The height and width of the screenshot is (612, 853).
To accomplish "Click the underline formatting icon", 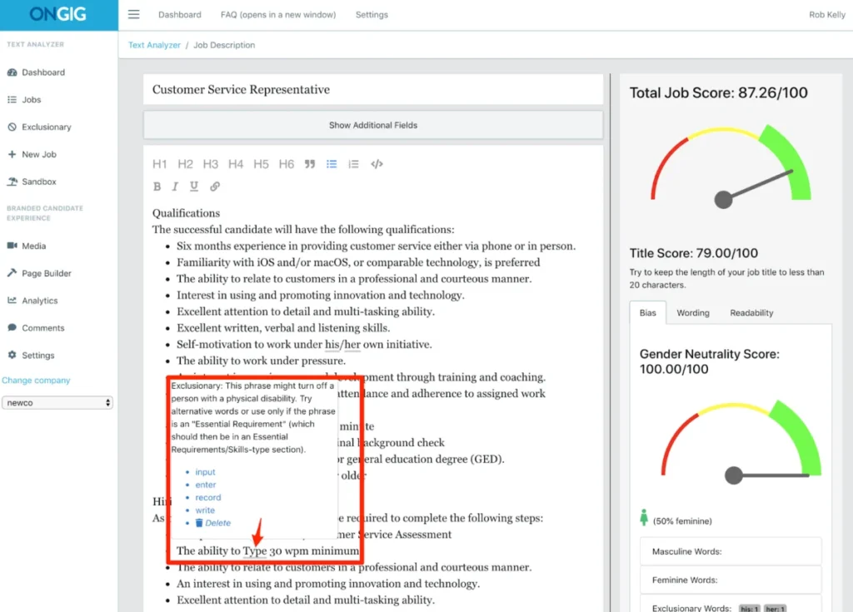I will [194, 187].
